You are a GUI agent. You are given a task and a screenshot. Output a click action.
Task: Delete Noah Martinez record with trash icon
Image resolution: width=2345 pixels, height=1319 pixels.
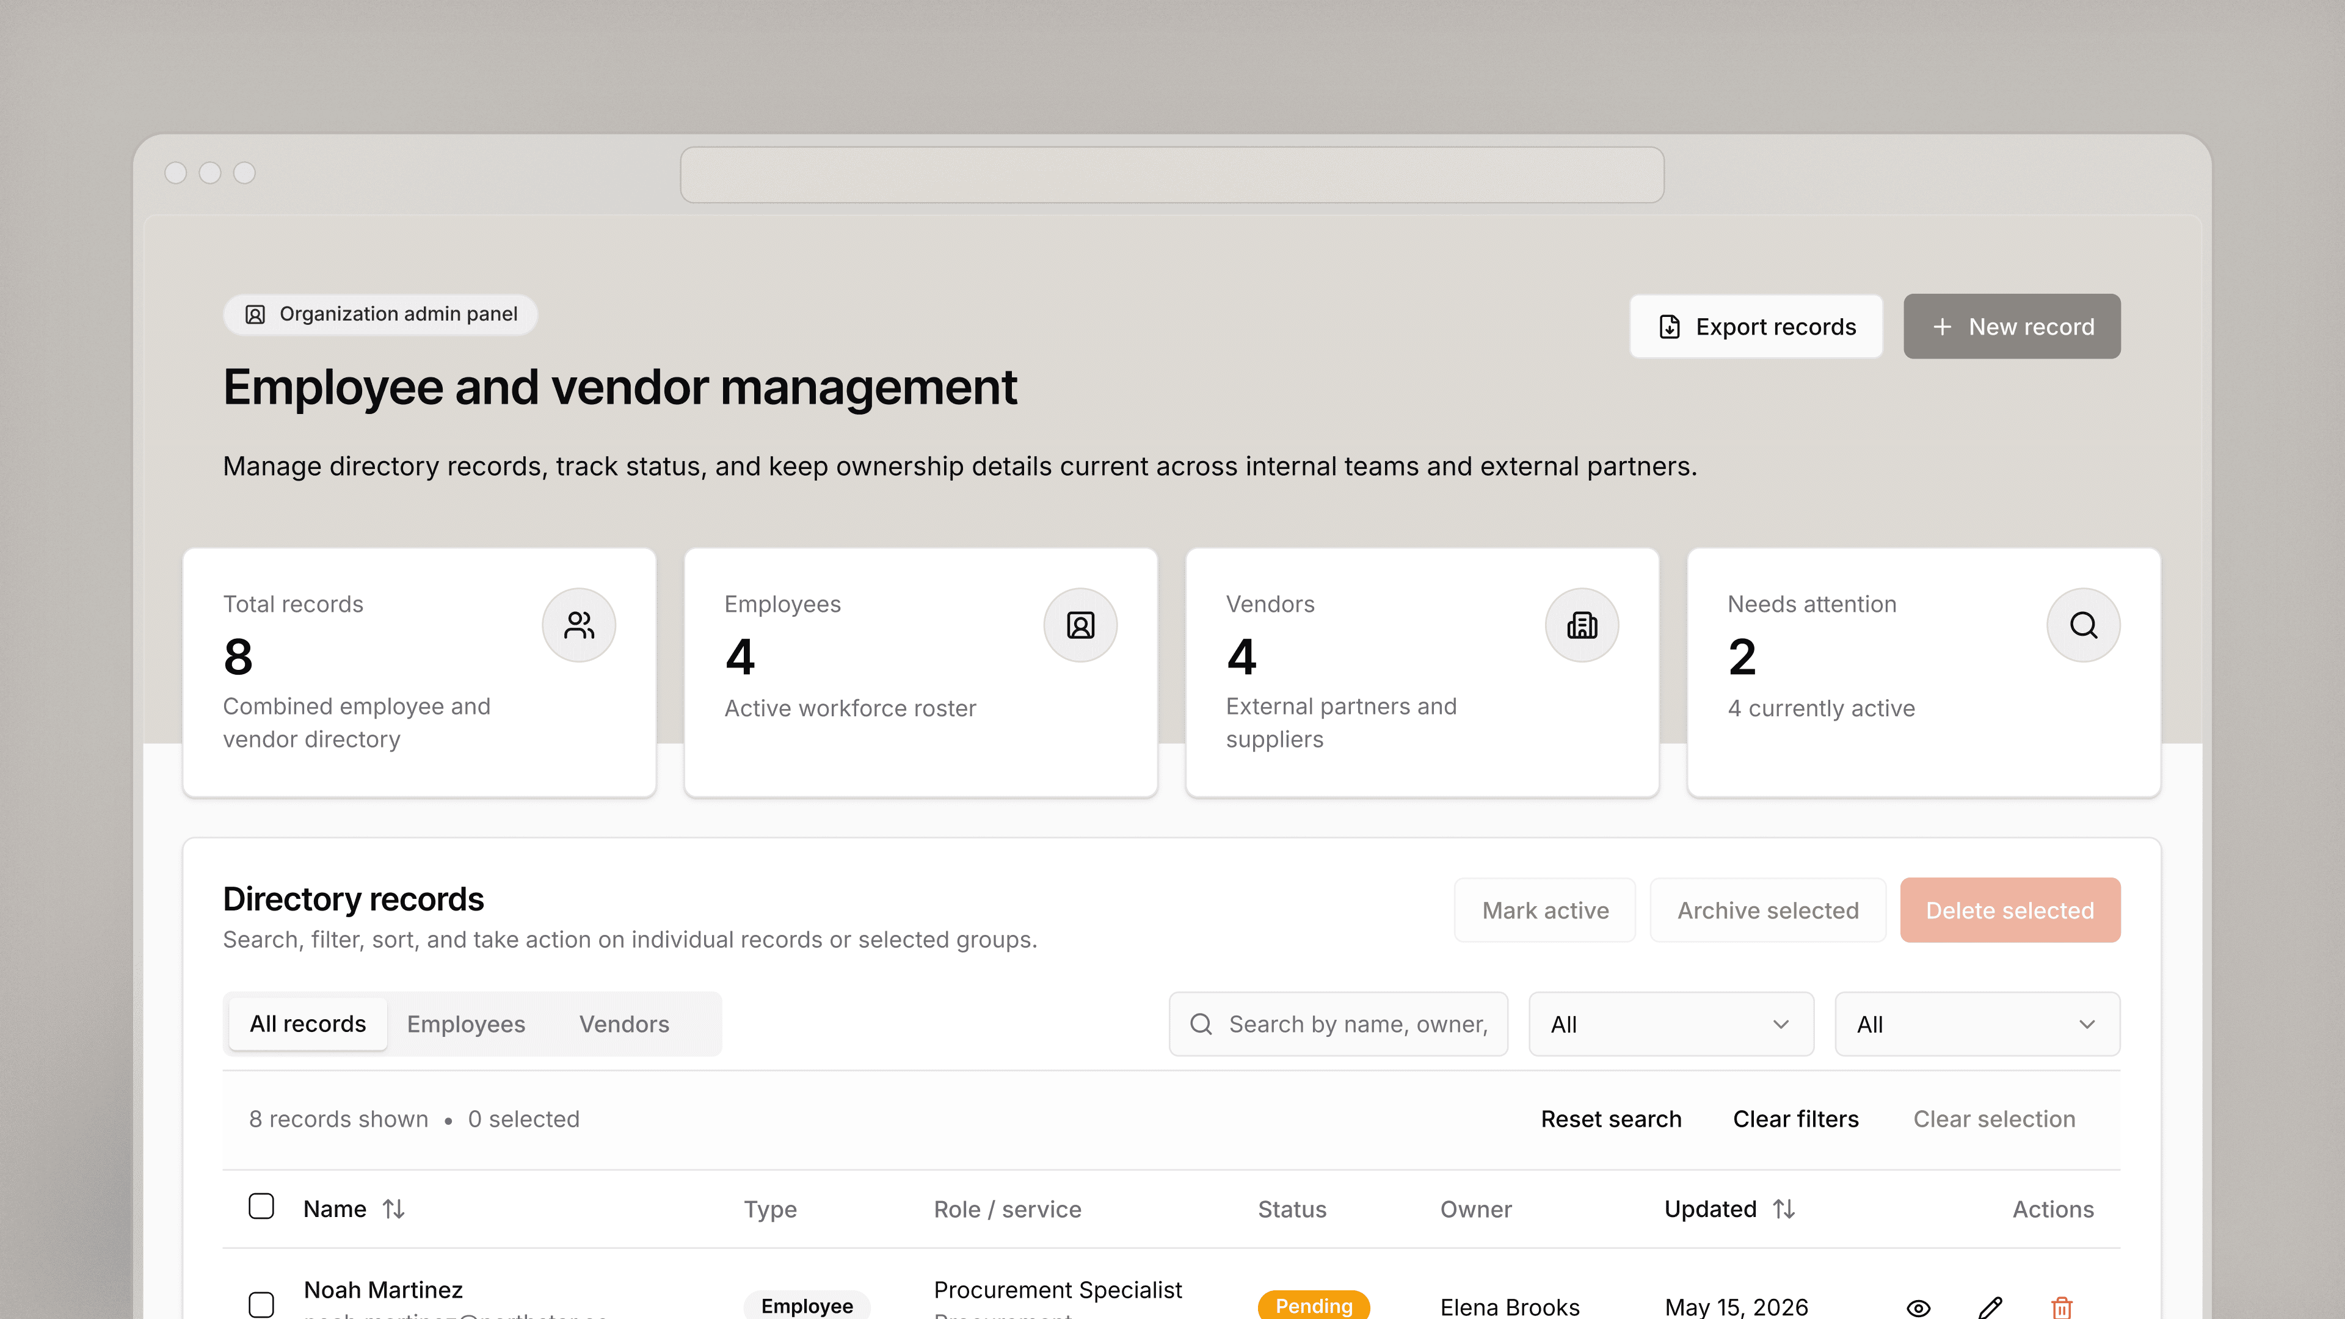[2062, 1308]
